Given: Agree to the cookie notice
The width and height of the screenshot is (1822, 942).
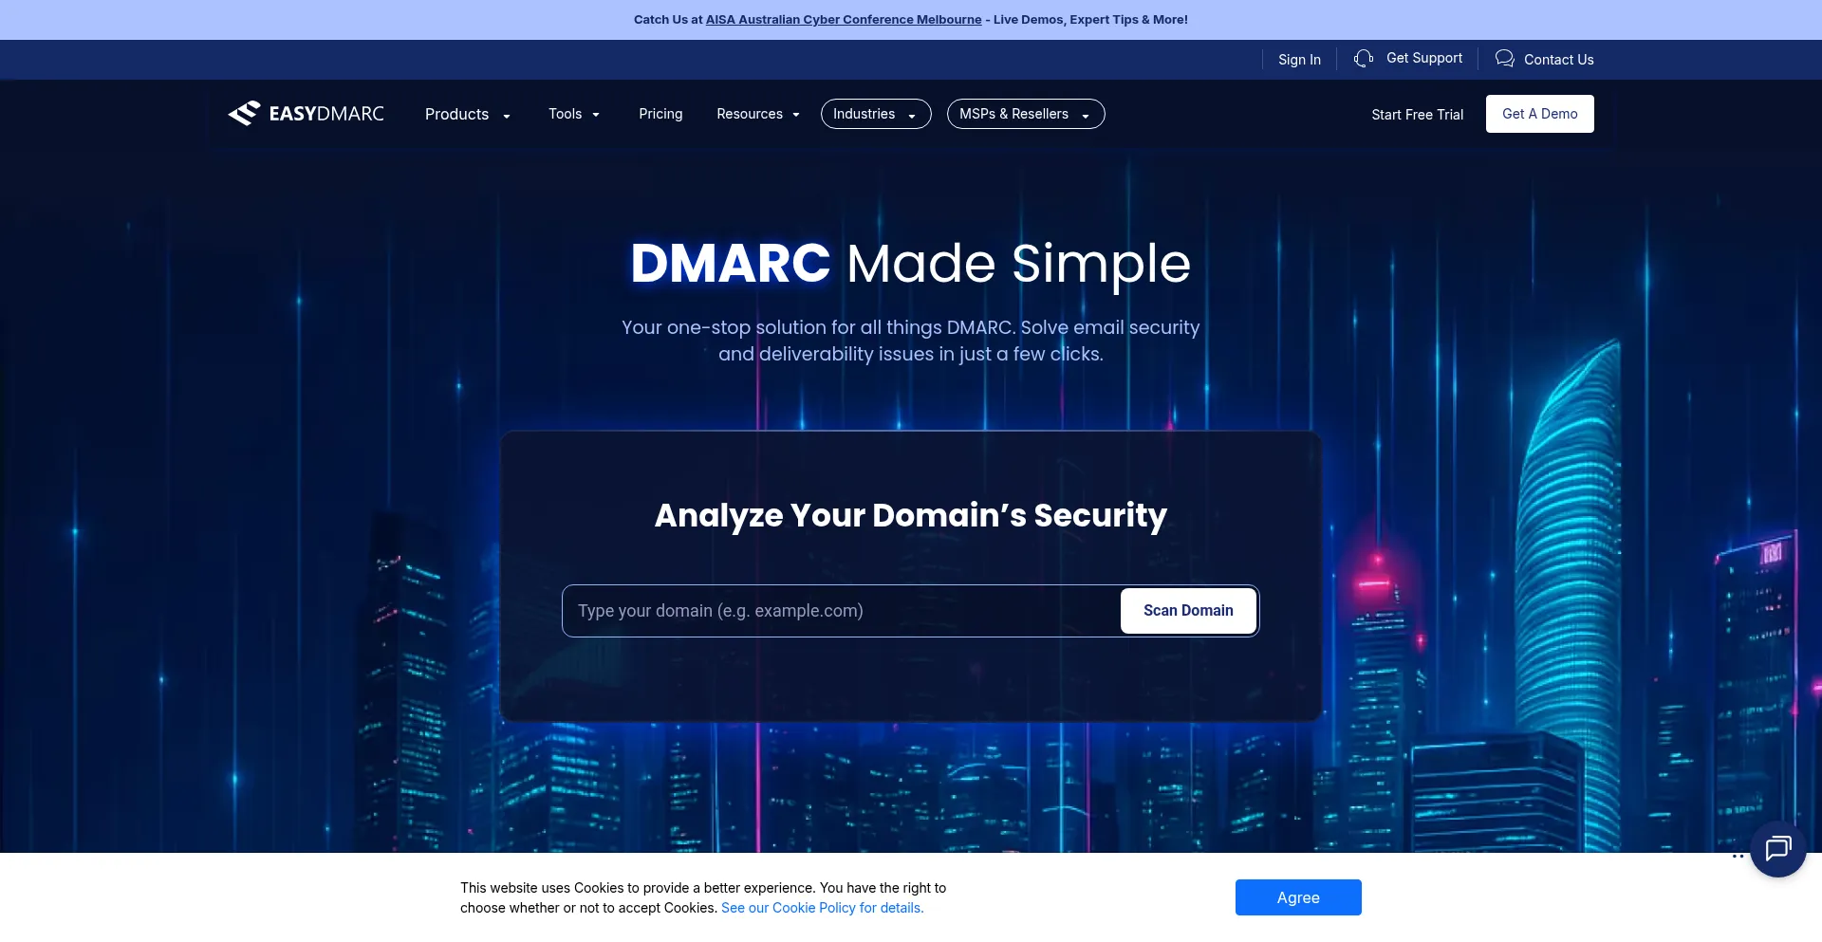Looking at the screenshot, I should tap(1297, 897).
